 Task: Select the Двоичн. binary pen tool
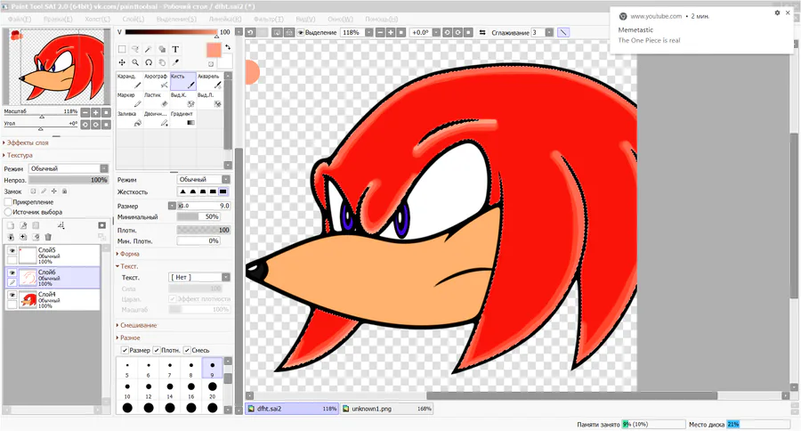157,119
